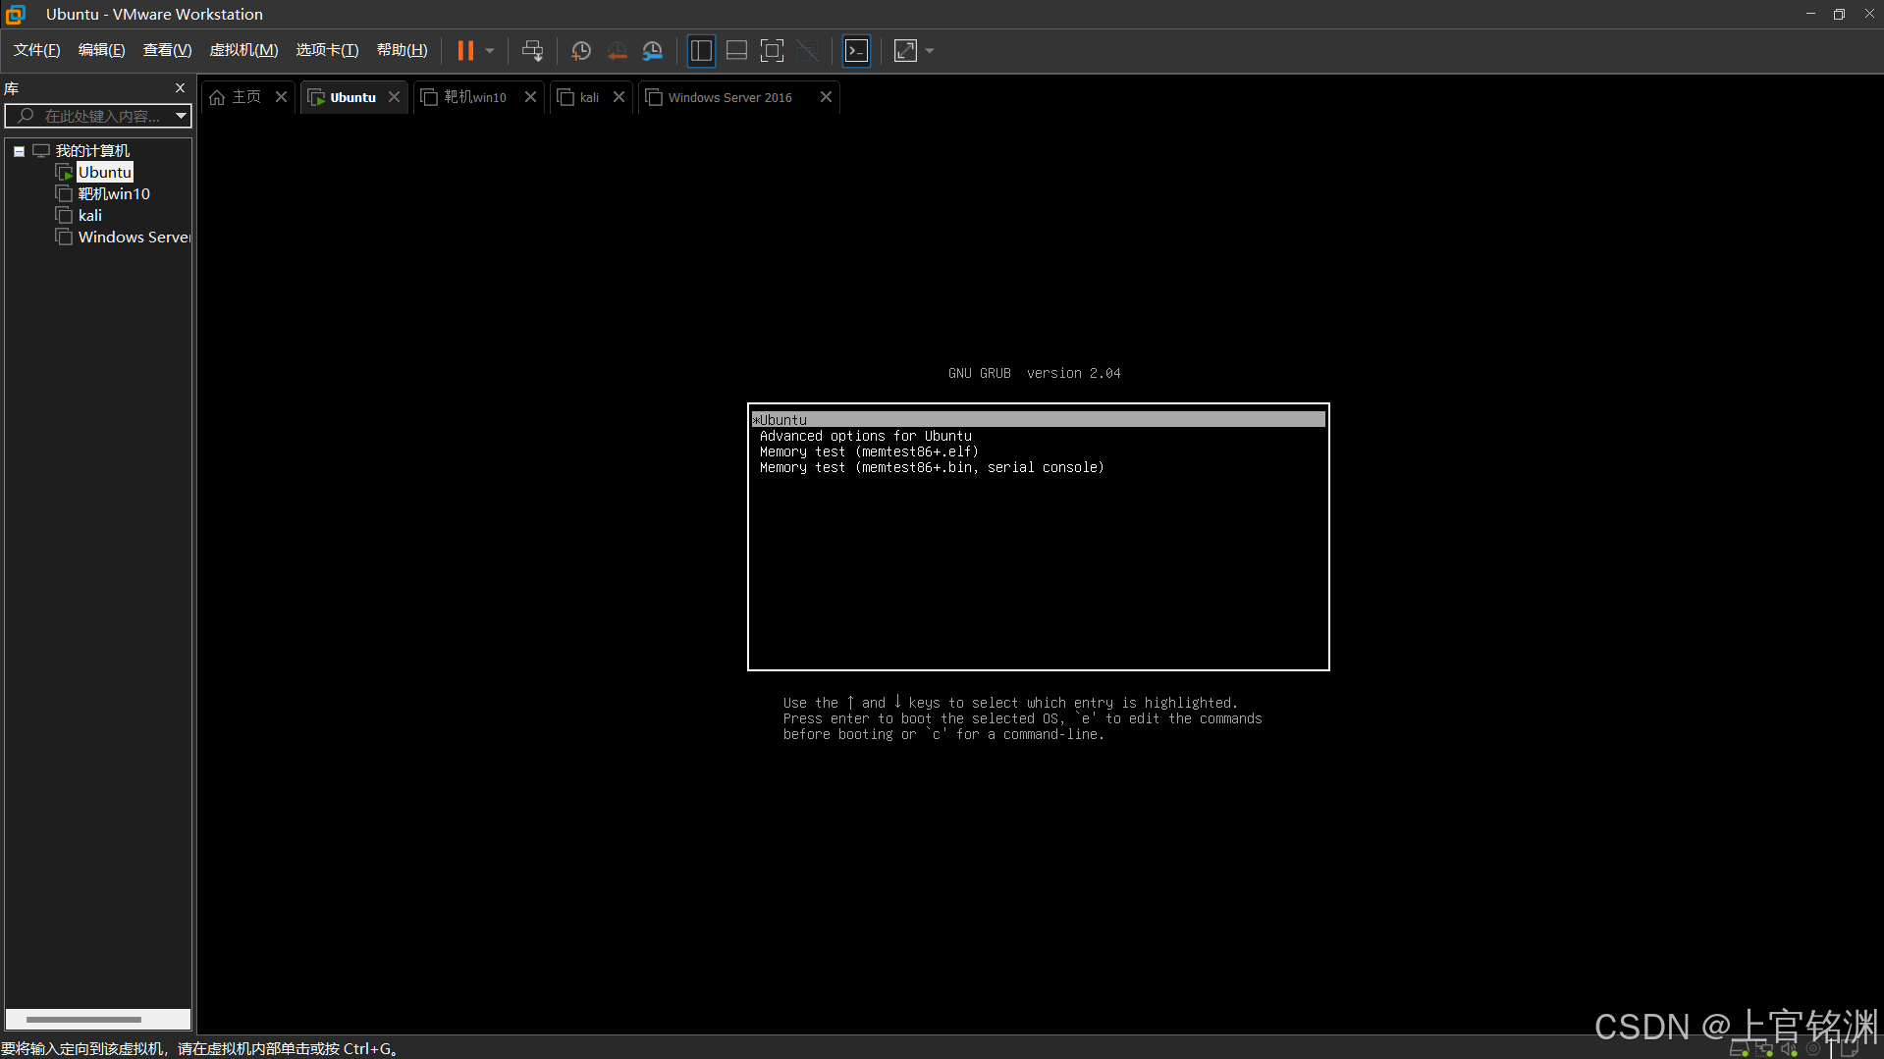
Task: Open the 文件(F) menu
Action: (x=37, y=50)
